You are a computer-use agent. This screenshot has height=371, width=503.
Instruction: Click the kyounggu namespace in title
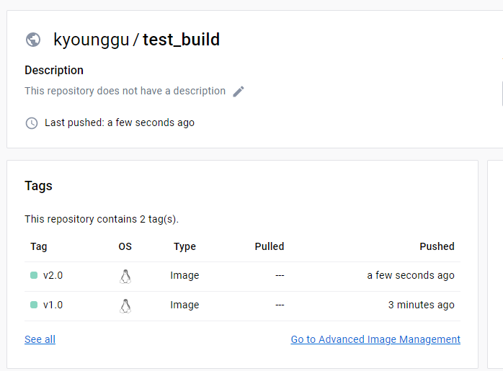pyautogui.click(x=92, y=40)
